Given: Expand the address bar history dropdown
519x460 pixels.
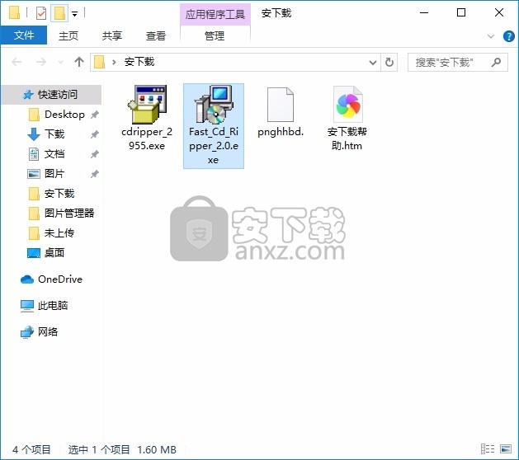Looking at the screenshot, I should [x=373, y=62].
